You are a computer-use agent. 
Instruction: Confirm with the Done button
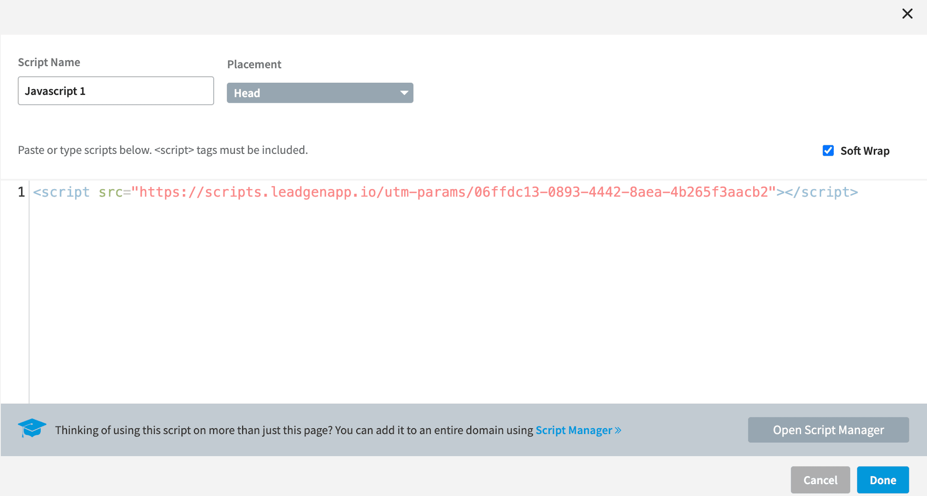pyautogui.click(x=882, y=480)
